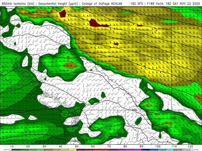Pick the dark gray legend swatch under 110
The height and width of the screenshot is (151, 202).
pyautogui.click(x=178, y=150)
